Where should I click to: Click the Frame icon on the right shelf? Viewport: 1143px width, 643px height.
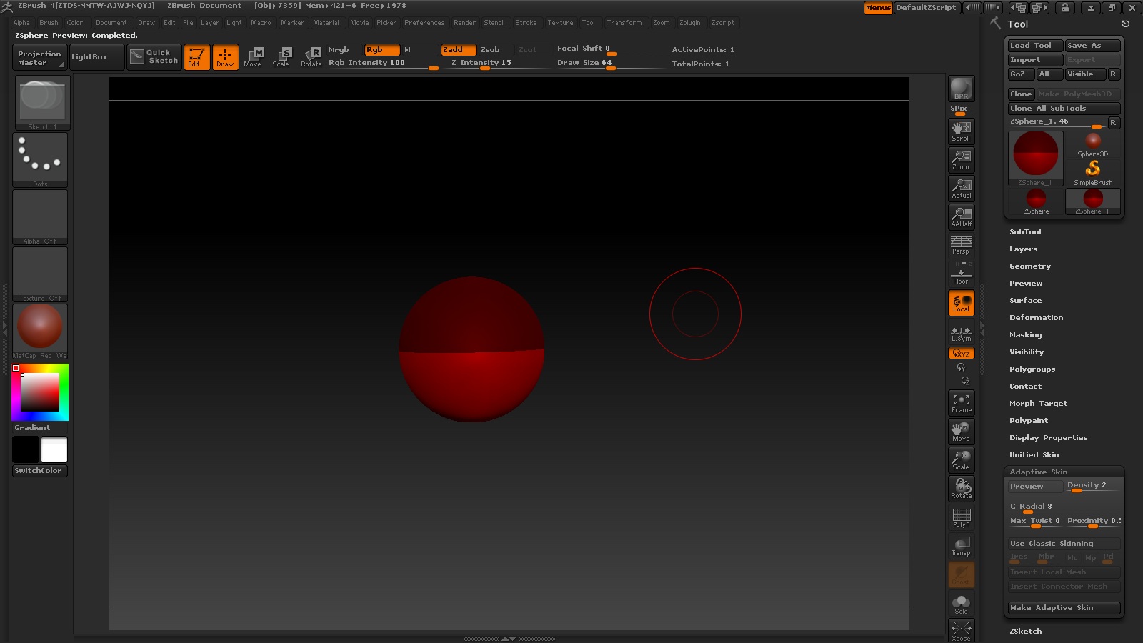(x=960, y=404)
